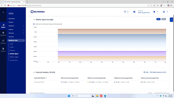The image size is (174, 98).
Task: Click the Not secure site badge
Action: tap(11, 5)
